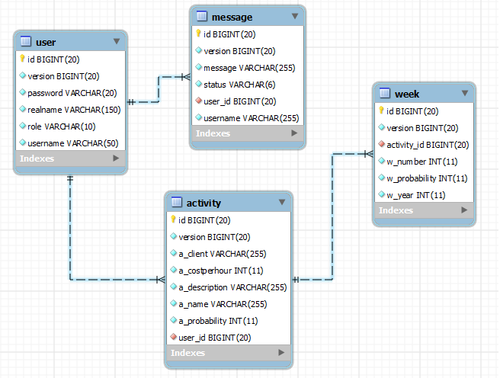Click diamond icon beside w_probability INT(11)
This screenshot has height=378, width=500.
(x=381, y=178)
